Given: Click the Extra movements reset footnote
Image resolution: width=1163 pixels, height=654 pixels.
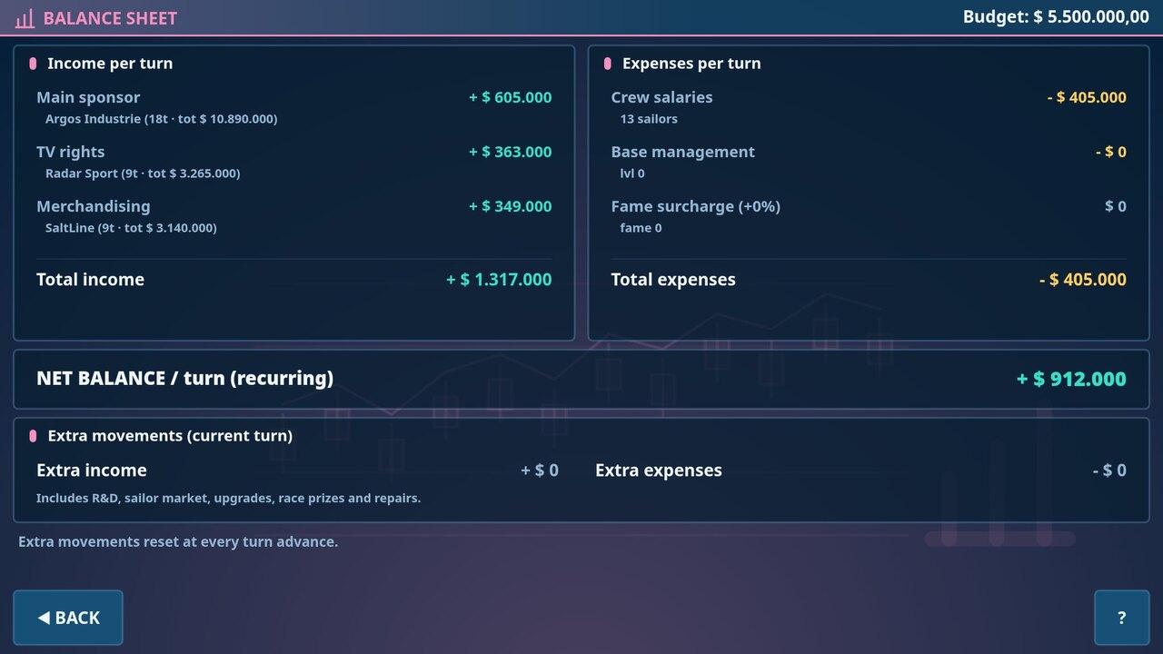Looking at the screenshot, I should click(x=178, y=542).
